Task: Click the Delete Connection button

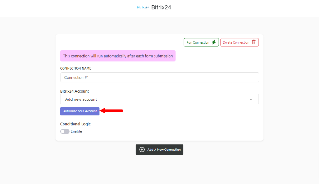Action: point(239,42)
